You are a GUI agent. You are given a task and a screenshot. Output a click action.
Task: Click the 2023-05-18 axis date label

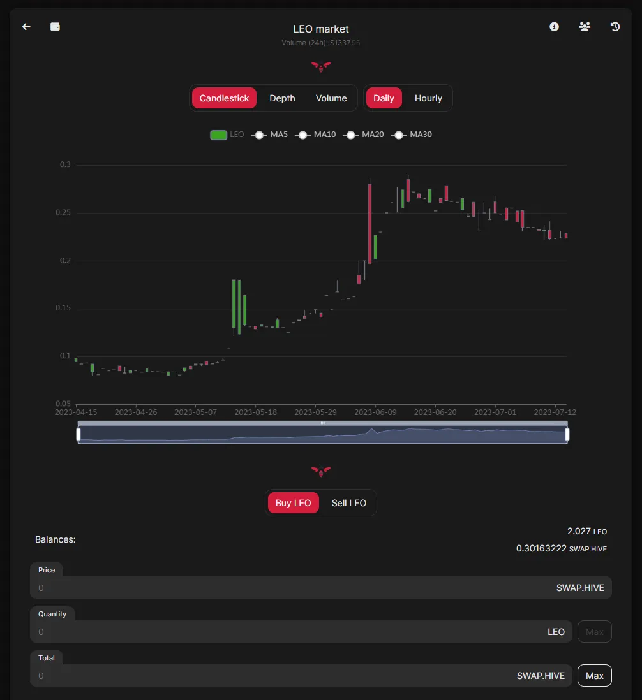click(x=255, y=412)
